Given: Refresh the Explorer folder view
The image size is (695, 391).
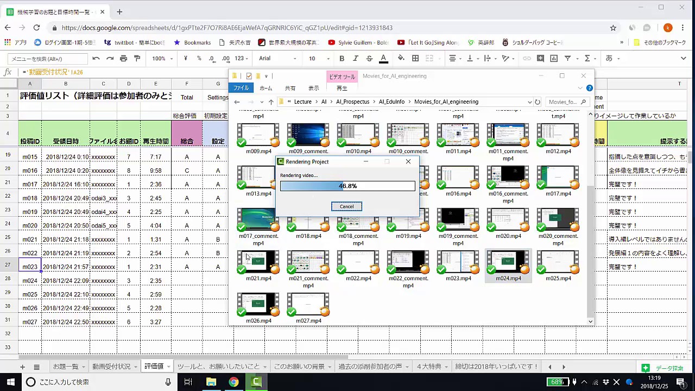Looking at the screenshot, I should tap(538, 102).
